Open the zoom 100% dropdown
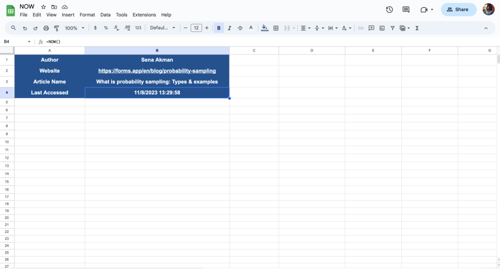 click(x=75, y=28)
